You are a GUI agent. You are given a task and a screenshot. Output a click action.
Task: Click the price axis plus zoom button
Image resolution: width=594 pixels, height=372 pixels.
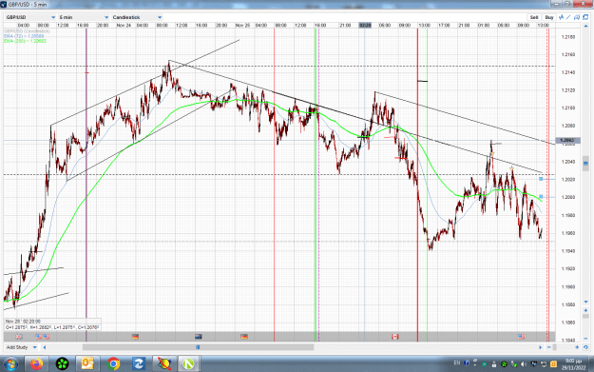585,310
